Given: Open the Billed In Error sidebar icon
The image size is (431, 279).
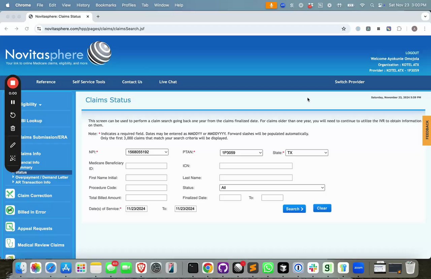Looking at the screenshot, I should [10, 210].
